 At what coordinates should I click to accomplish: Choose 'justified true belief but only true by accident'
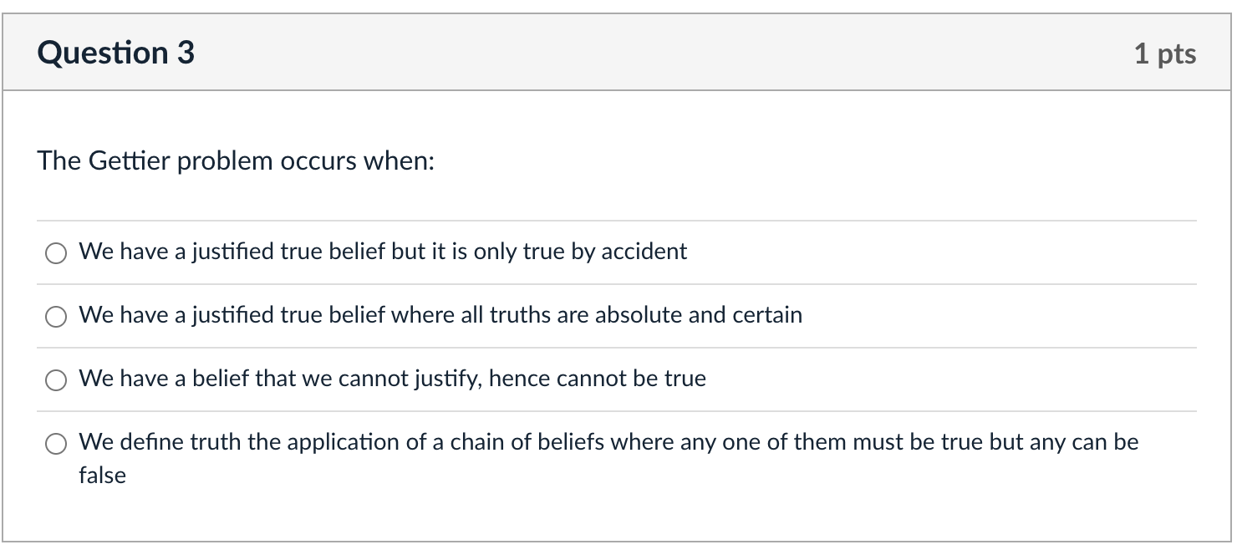tap(55, 252)
